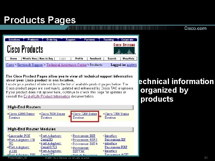This screenshot has width=215, height=161.
Task: Click the logged-in username link
Action: pos(132,65)
